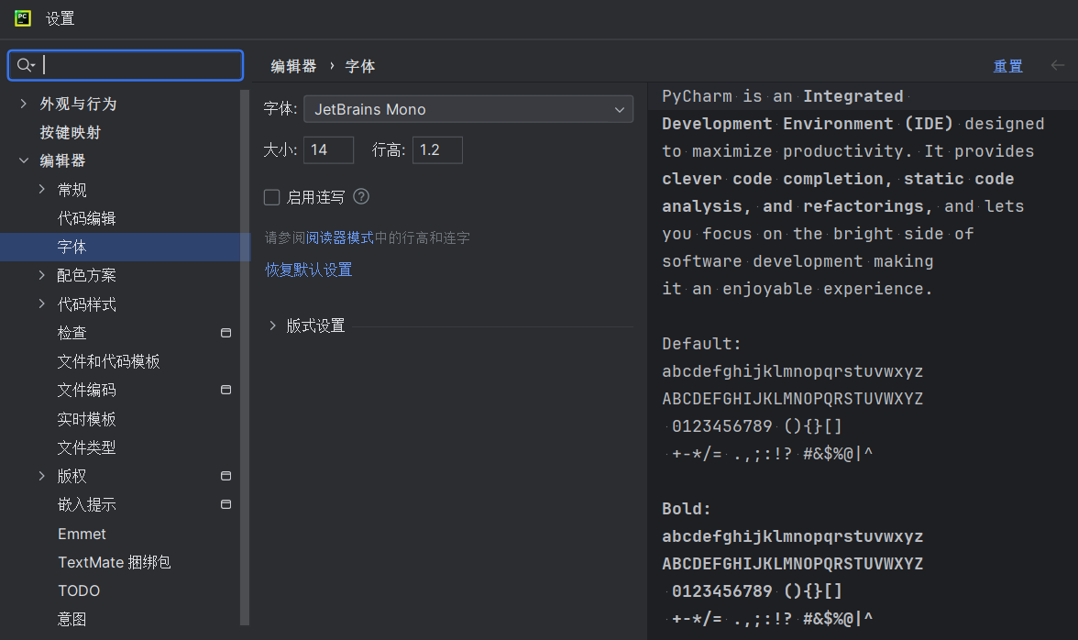Open the 检查 settings page
Image resolution: width=1078 pixels, height=640 pixels.
click(71, 333)
